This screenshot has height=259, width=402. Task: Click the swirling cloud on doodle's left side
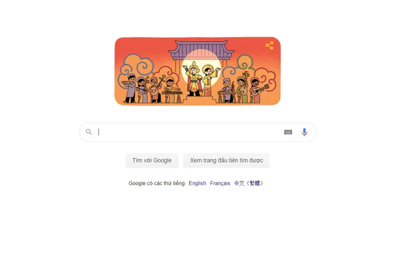pyautogui.click(x=135, y=65)
